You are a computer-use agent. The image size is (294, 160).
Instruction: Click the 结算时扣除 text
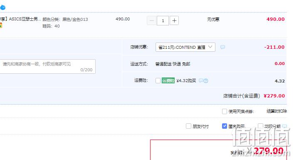click(277, 111)
